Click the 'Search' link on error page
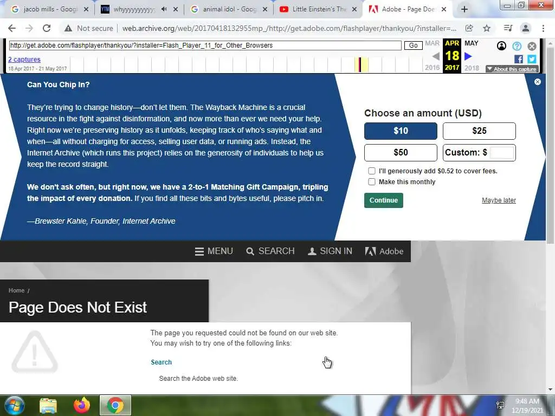Viewport: 555px width, 416px height. 161,362
